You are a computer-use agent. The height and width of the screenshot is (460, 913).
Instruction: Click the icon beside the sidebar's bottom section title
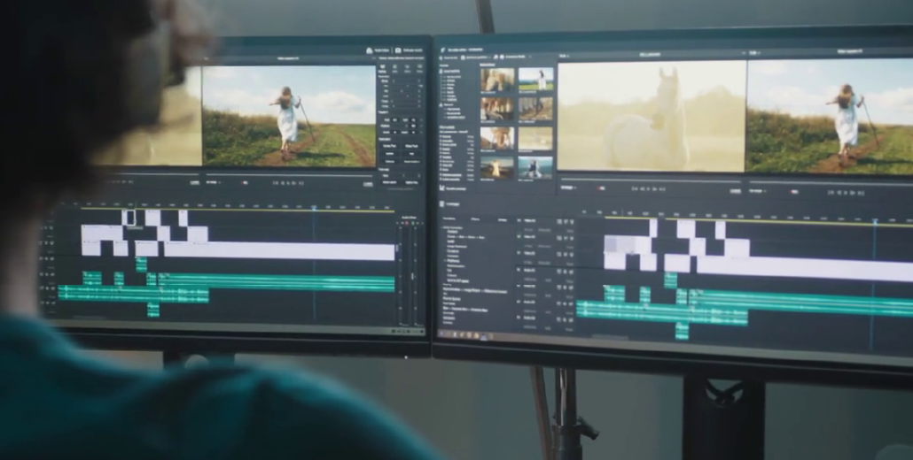pyautogui.click(x=442, y=203)
